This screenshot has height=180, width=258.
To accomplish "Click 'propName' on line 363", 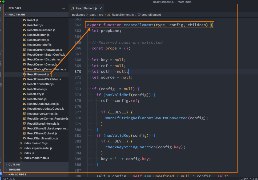I will click(x=110, y=31).
